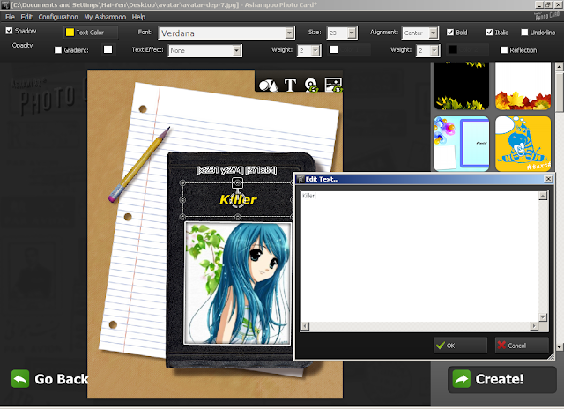Select the shapes tool icon above the card
Screen dimensions: 564x409
pos(268,86)
